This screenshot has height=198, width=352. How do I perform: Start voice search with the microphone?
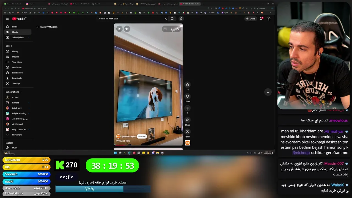click(x=181, y=19)
